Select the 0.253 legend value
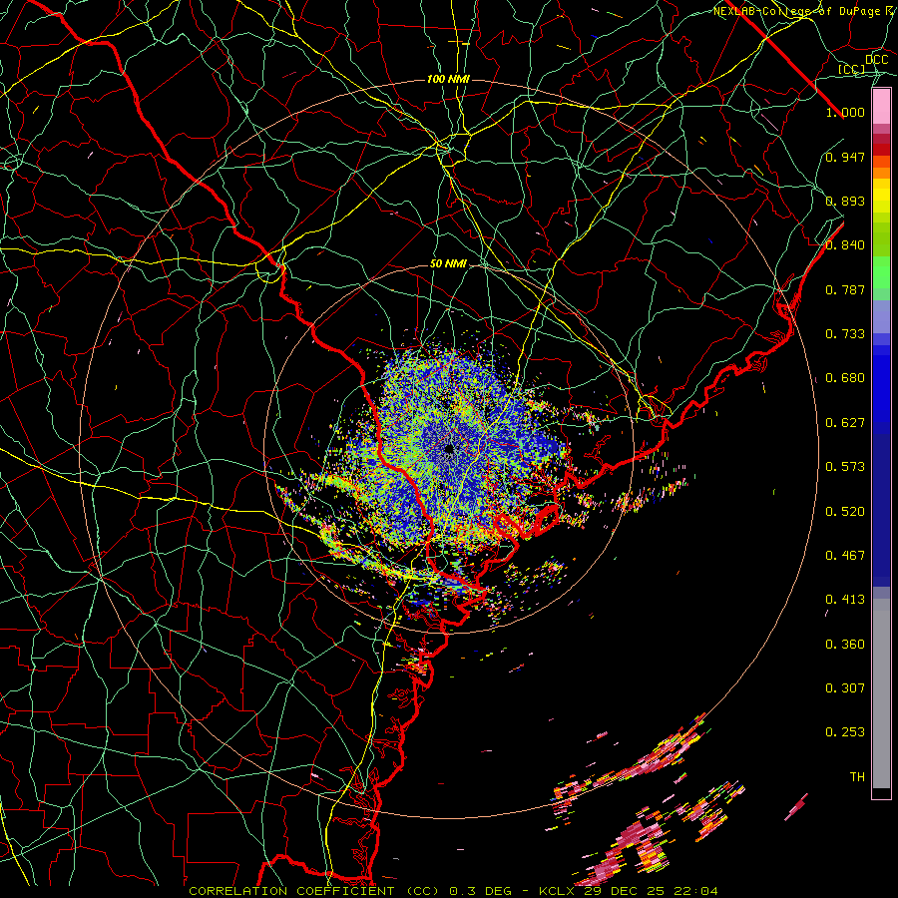This screenshot has height=898, width=898. click(845, 732)
